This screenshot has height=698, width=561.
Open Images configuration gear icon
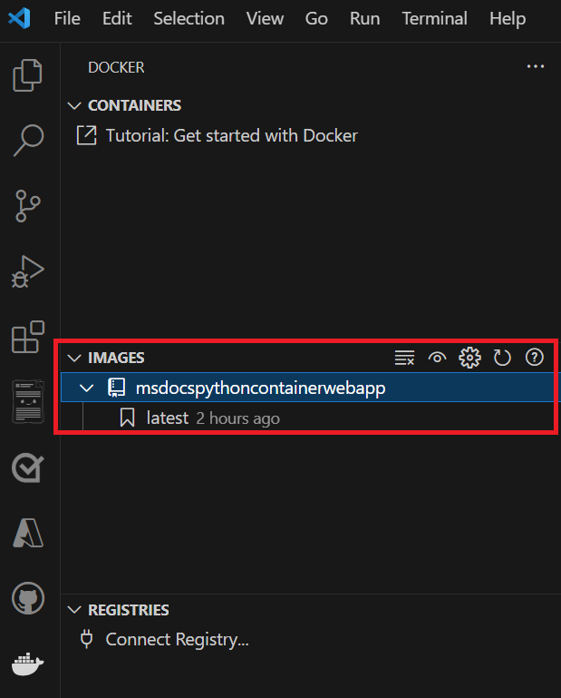click(x=469, y=358)
